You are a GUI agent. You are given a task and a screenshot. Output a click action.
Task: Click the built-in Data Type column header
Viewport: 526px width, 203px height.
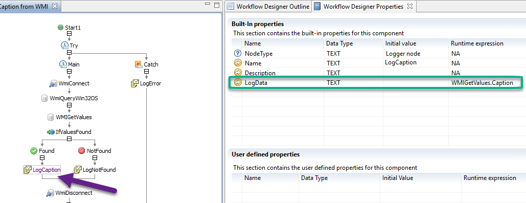pyautogui.click(x=354, y=43)
